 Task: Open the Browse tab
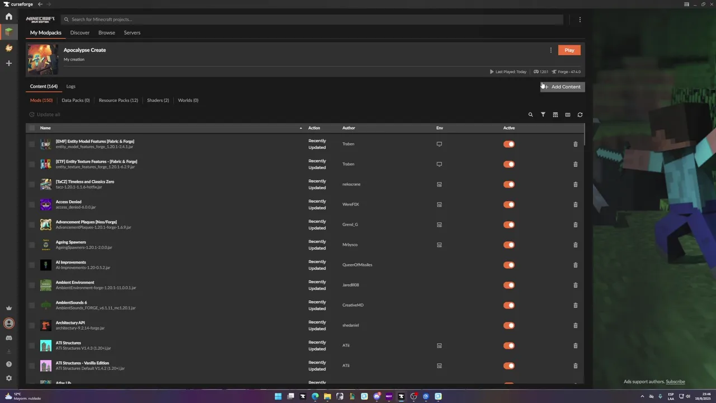(x=107, y=32)
